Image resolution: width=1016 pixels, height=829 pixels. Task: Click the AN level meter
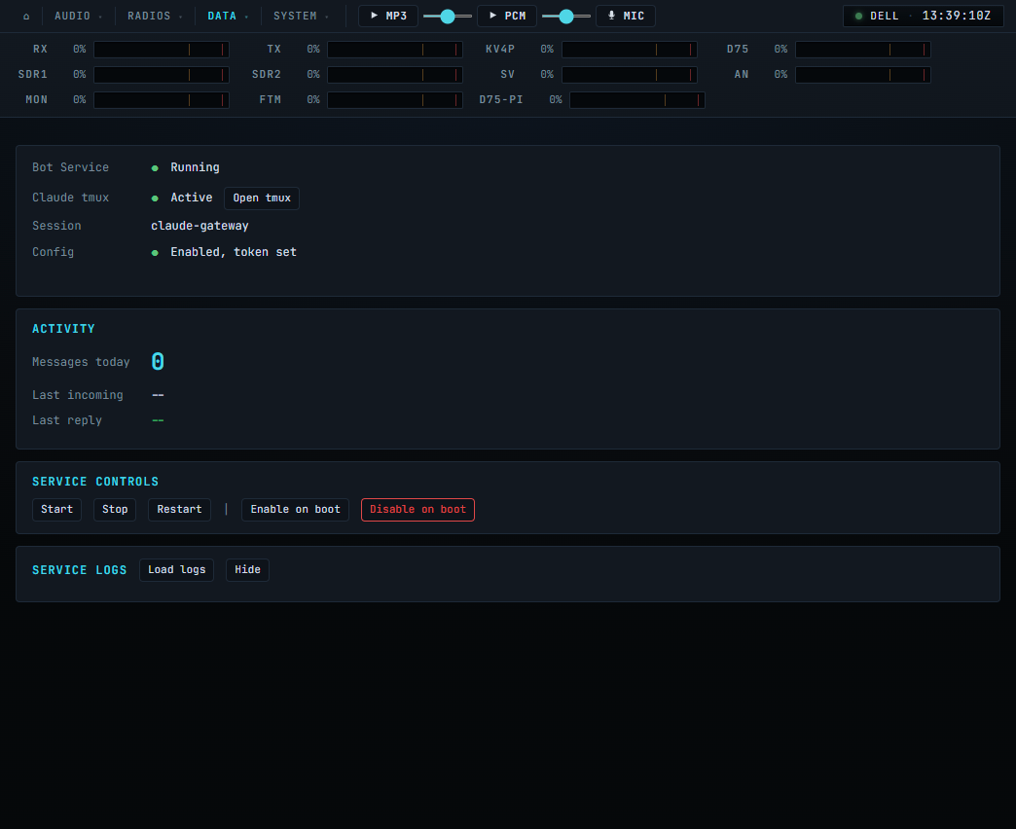click(863, 75)
